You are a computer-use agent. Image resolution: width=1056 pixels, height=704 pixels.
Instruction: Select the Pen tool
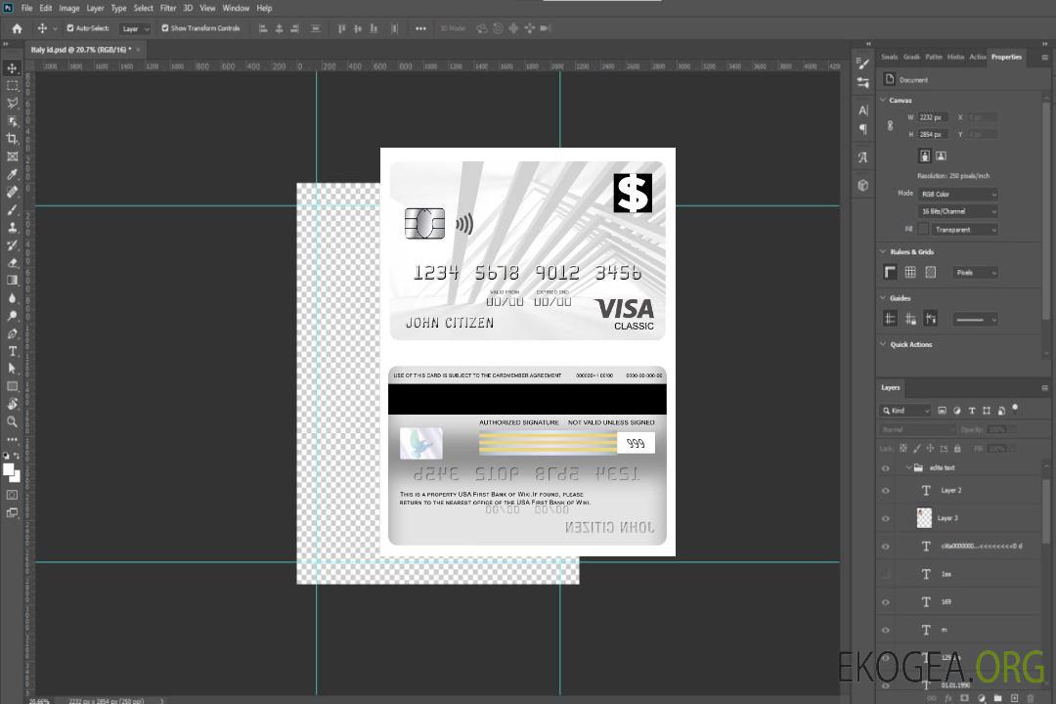point(12,333)
